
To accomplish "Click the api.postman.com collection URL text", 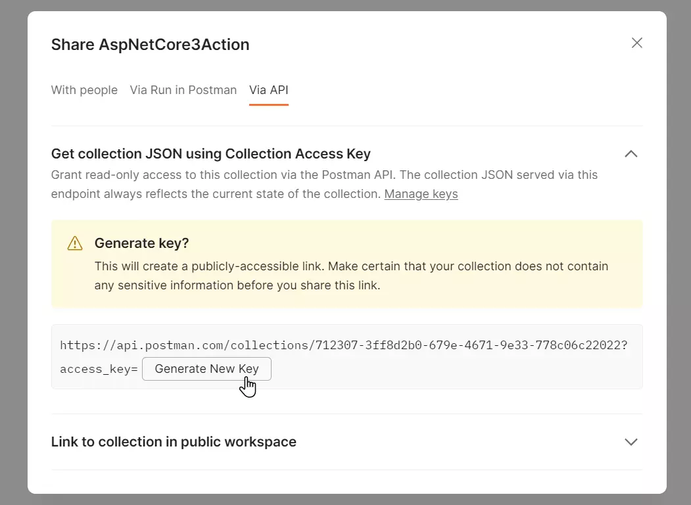I will [x=344, y=345].
